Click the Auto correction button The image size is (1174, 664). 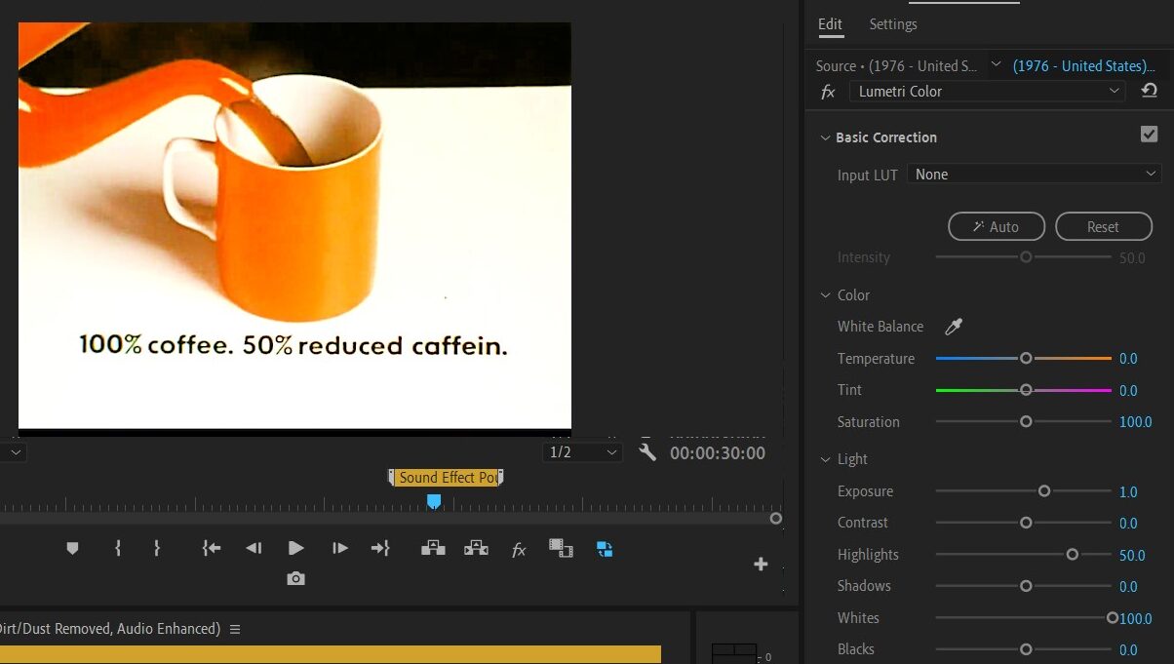[997, 226]
